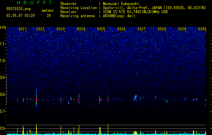Click the HROFFT title text

(x=34, y=3)
